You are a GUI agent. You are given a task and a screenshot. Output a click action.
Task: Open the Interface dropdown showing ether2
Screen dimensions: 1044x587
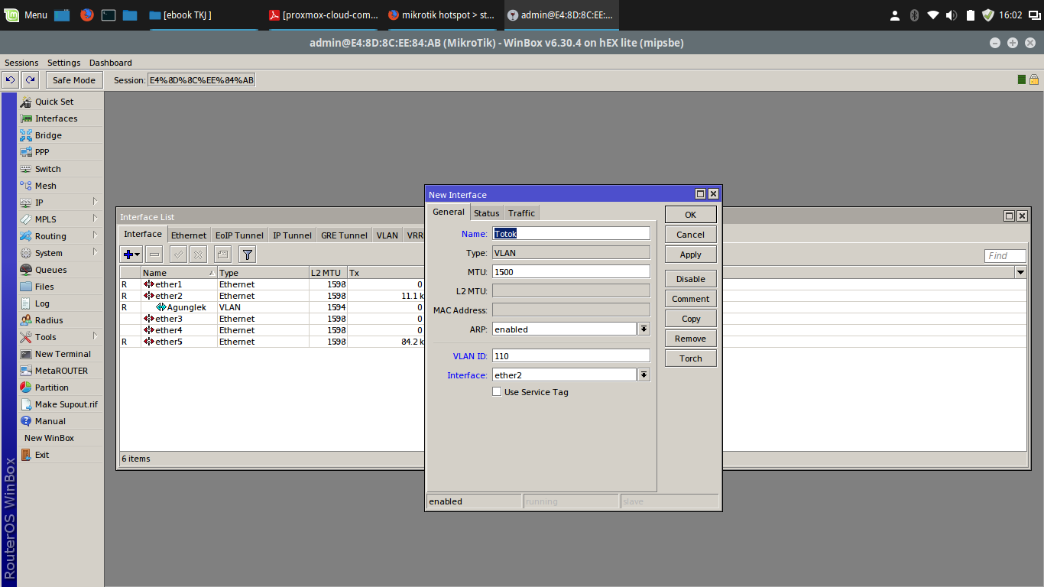tap(644, 375)
